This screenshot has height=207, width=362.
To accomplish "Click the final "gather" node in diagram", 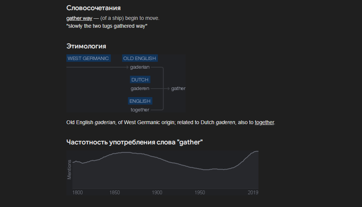I will pyautogui.click(x=178, y=88).
